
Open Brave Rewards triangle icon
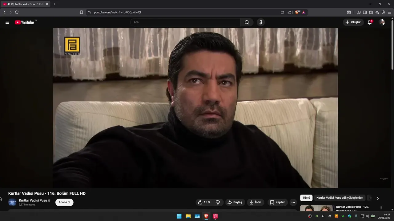coord(304,12)
